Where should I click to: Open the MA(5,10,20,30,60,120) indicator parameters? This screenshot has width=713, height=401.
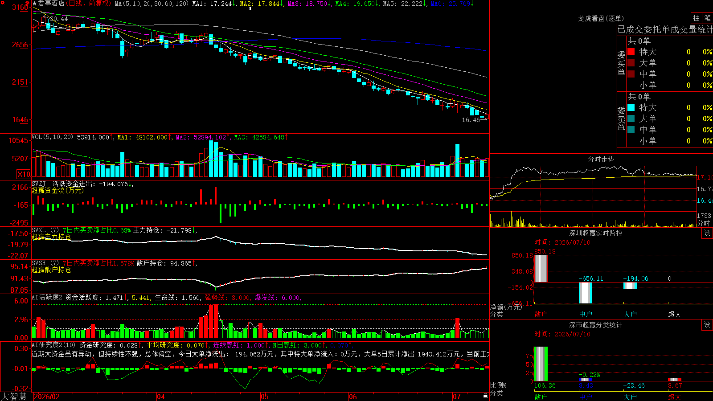[x=152, y=4]
